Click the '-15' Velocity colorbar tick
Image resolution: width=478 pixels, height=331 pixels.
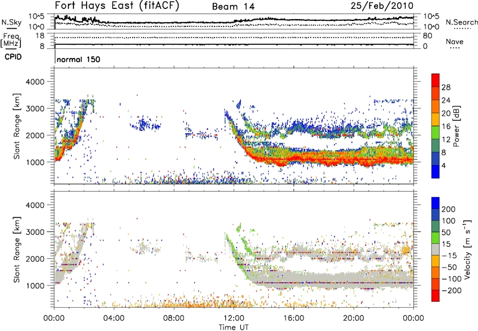pos(449,256)
